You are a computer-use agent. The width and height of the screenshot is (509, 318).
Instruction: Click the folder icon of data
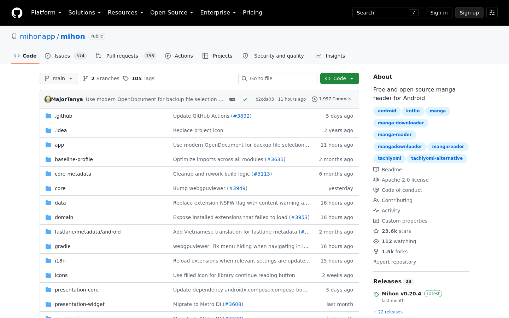(48, 203)
